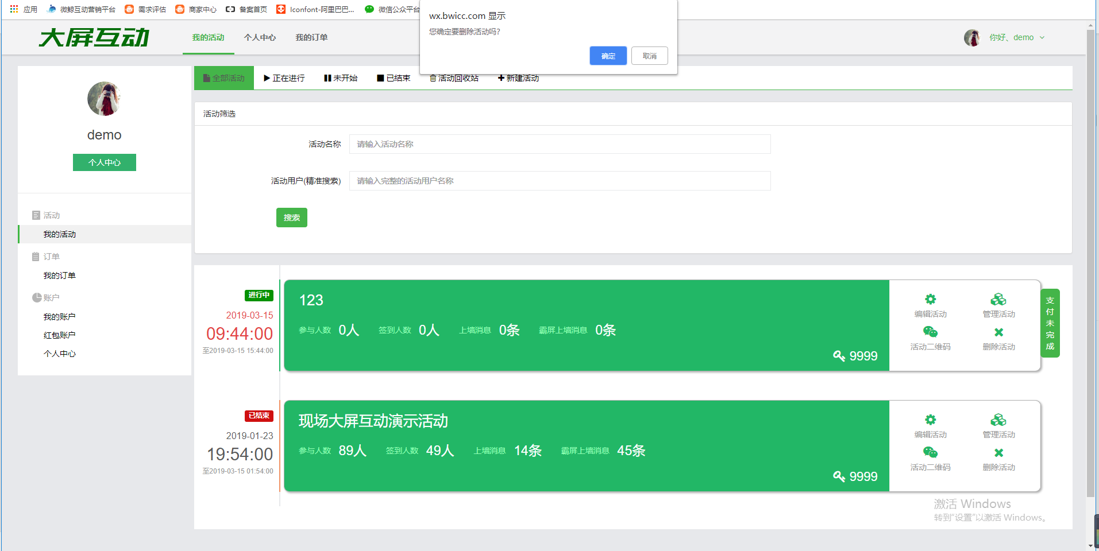Open manage activity icon for 现场大屏互动演示活动
Viewport: 1099px width, 551px height.
click(x=998, y=420)
